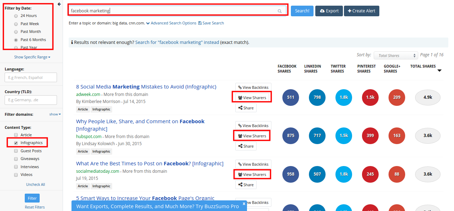
Task: Click the sort arrow under Total Shares
Action: click(439, 71)
